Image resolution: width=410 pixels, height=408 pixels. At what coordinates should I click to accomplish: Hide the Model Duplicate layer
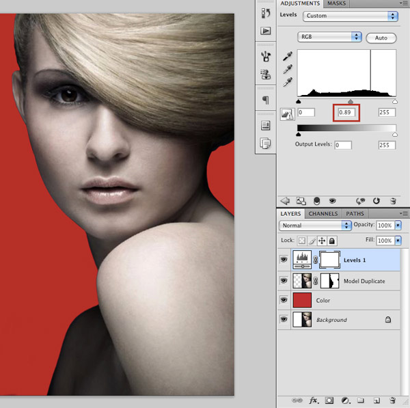coord(284,280)
